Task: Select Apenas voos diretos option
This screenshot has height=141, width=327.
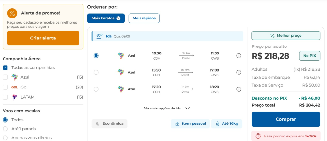Action: [x=5, y=138]
